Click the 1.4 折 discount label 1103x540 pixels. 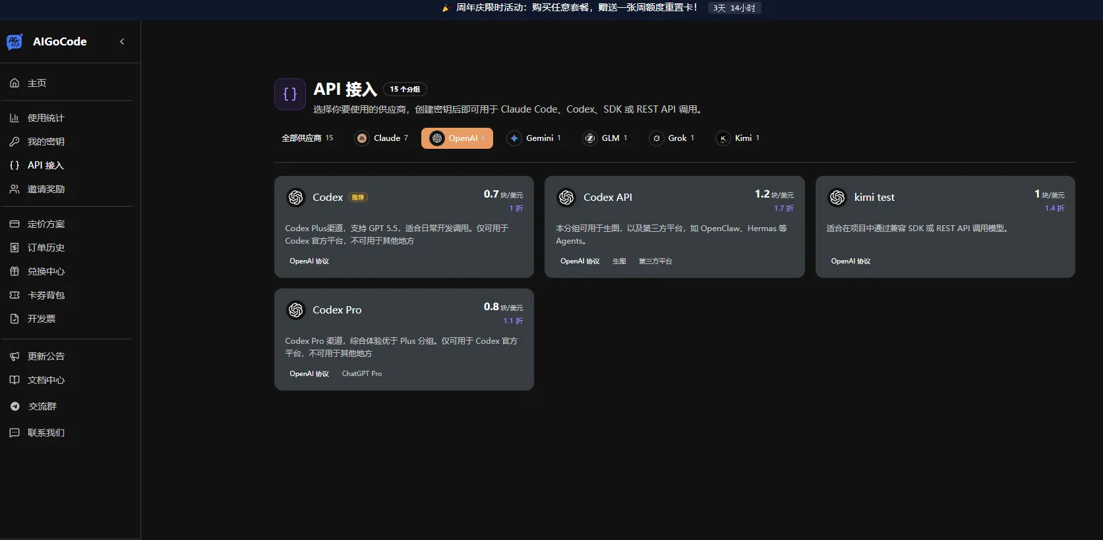1054,208
